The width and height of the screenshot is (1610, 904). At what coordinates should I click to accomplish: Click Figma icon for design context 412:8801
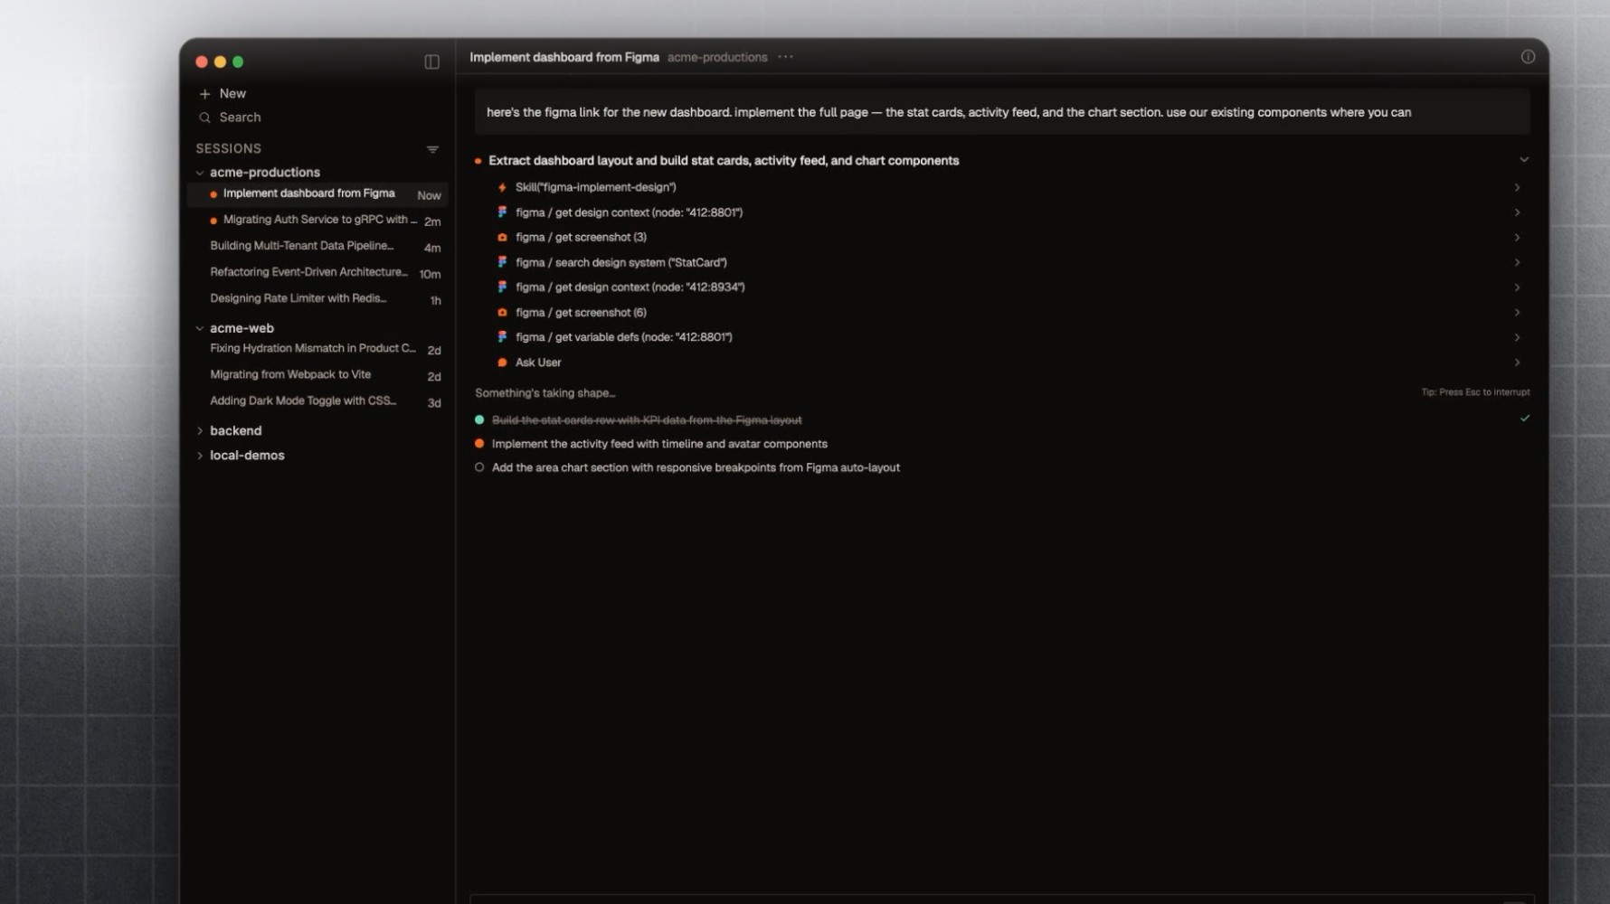tap(502, 212)
